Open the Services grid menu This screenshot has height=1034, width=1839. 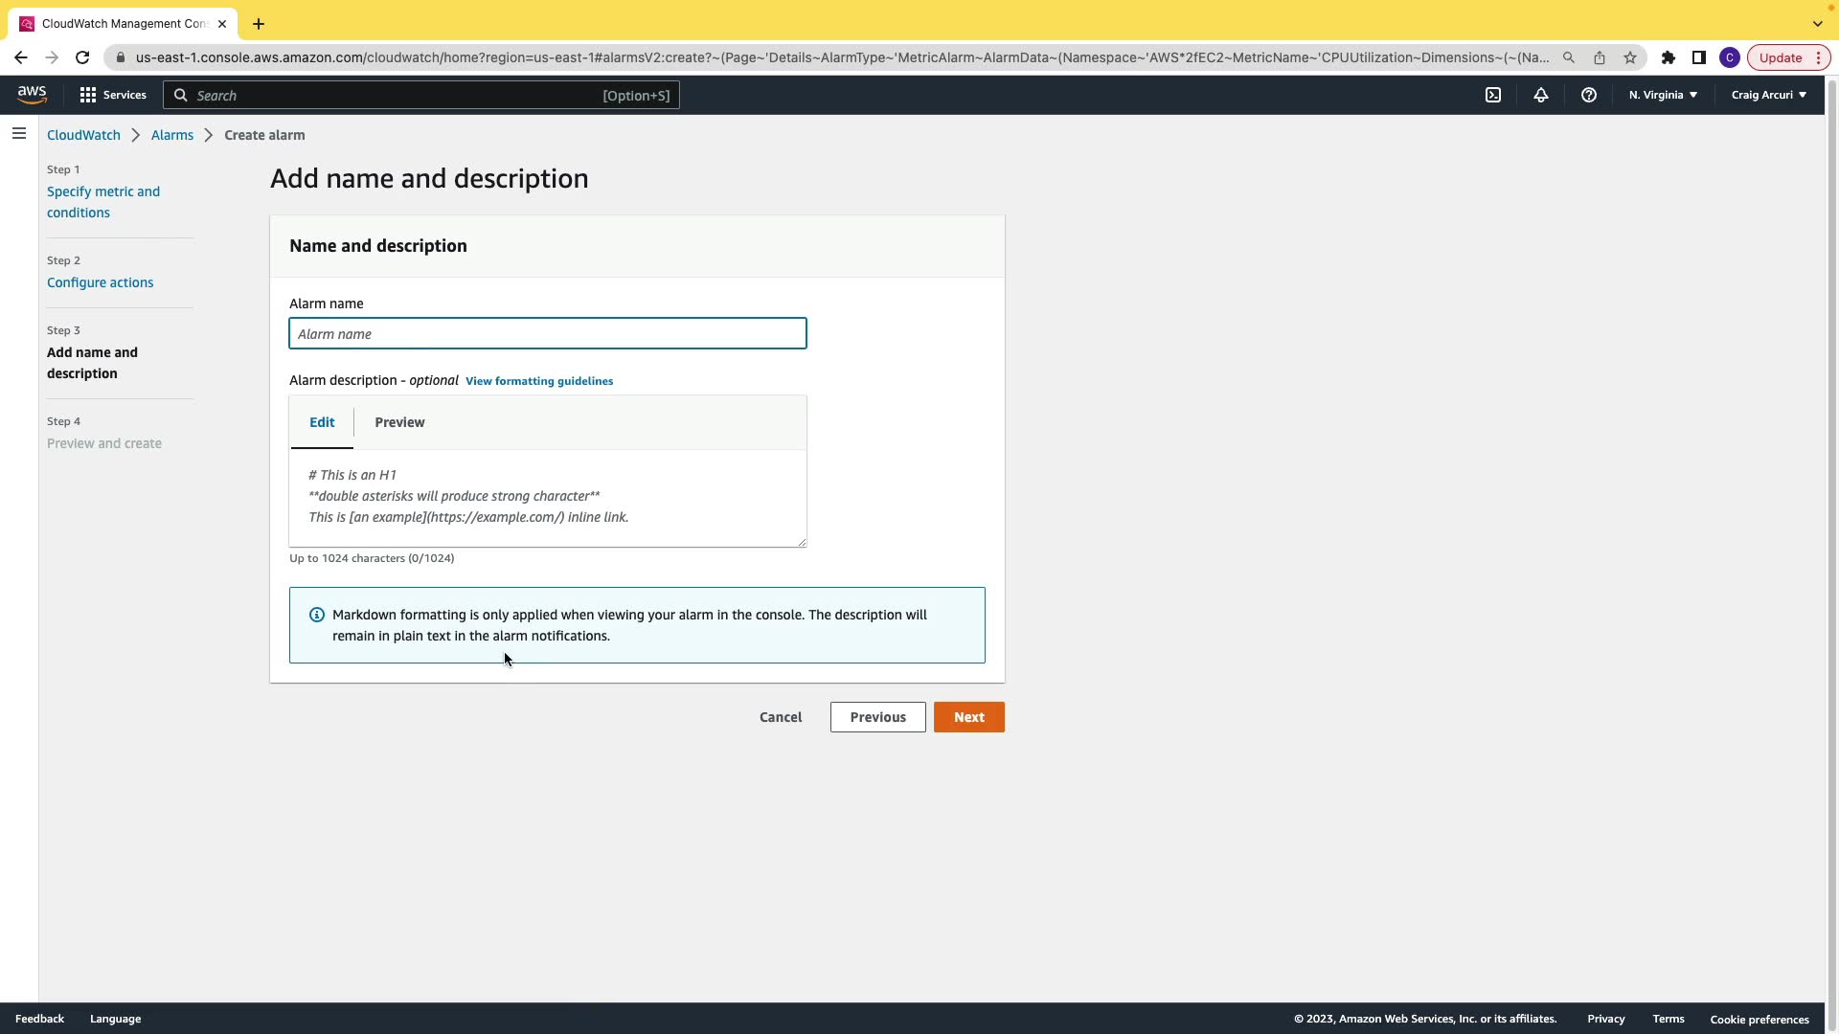tap(112, 95)
